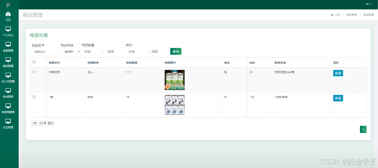Viewport: 378px width, 168px height.
Task: Click the quantity value 78
Action: (128, 97)
